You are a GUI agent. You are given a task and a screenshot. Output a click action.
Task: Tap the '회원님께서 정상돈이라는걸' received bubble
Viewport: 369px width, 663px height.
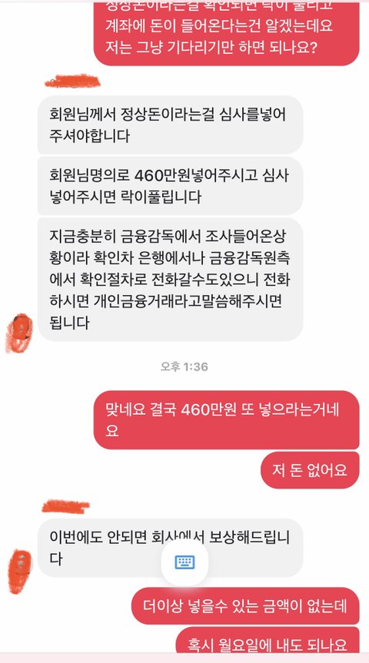coord(170,124)
